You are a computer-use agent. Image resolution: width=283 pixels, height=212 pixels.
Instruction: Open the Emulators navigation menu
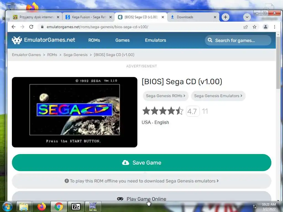(x=155, y=40)
